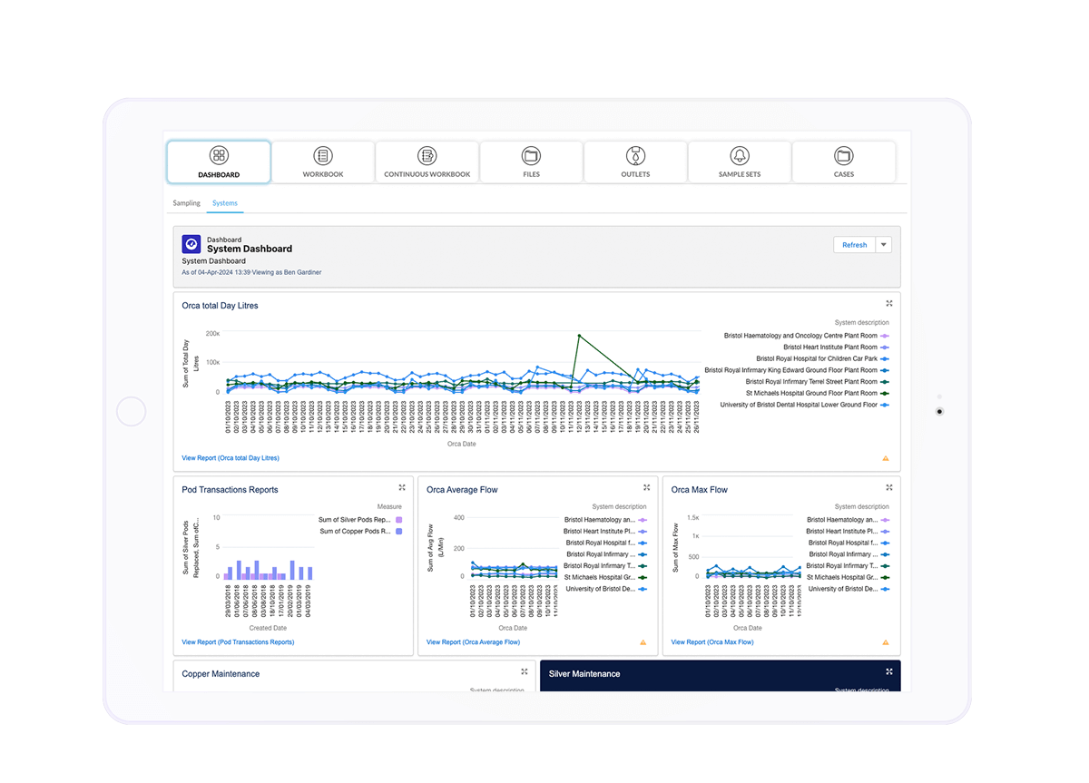The height and width of the screenshot is (783, 1089).
Task: Select St Michaels Hospital legend entry in top chart
Action: [x=811, y=394]
